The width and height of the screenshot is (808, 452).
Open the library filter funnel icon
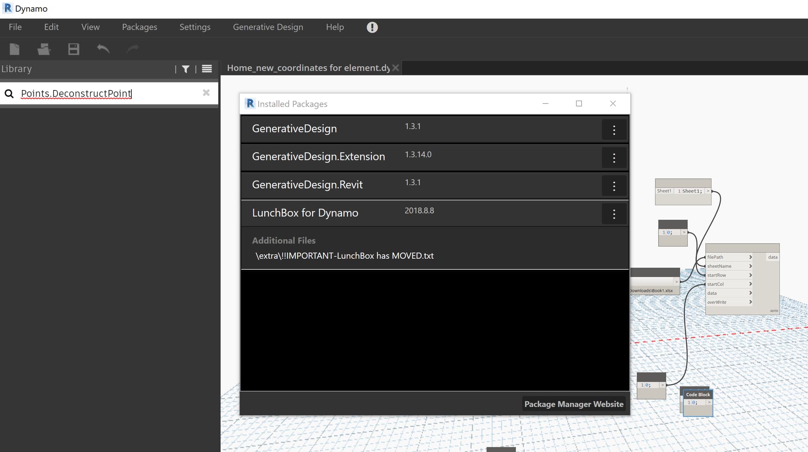[x=186, y=69]
